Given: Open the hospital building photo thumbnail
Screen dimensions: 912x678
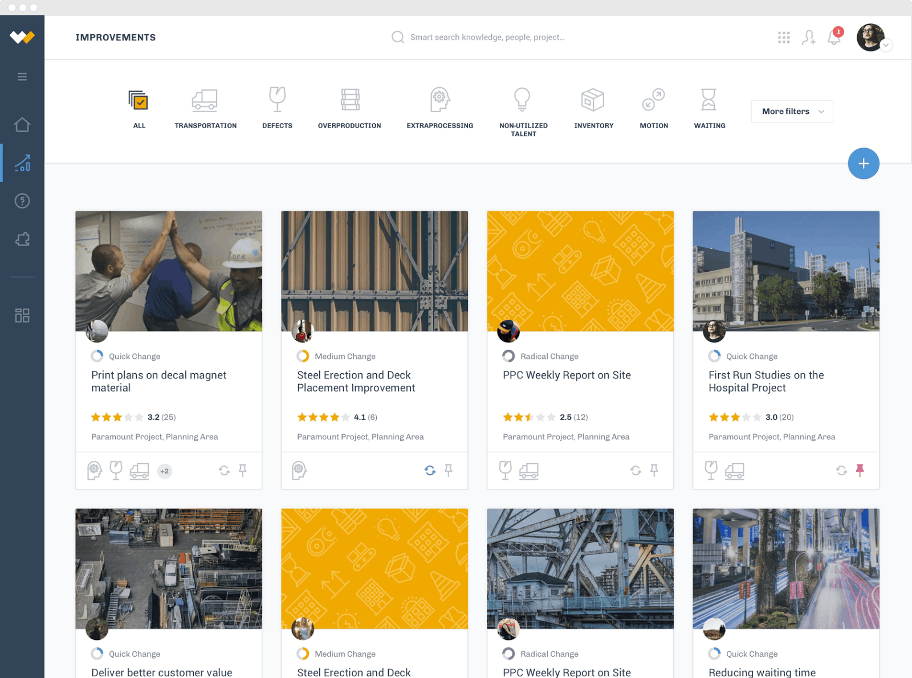Looking at the screenshot, I should (786, 271).
